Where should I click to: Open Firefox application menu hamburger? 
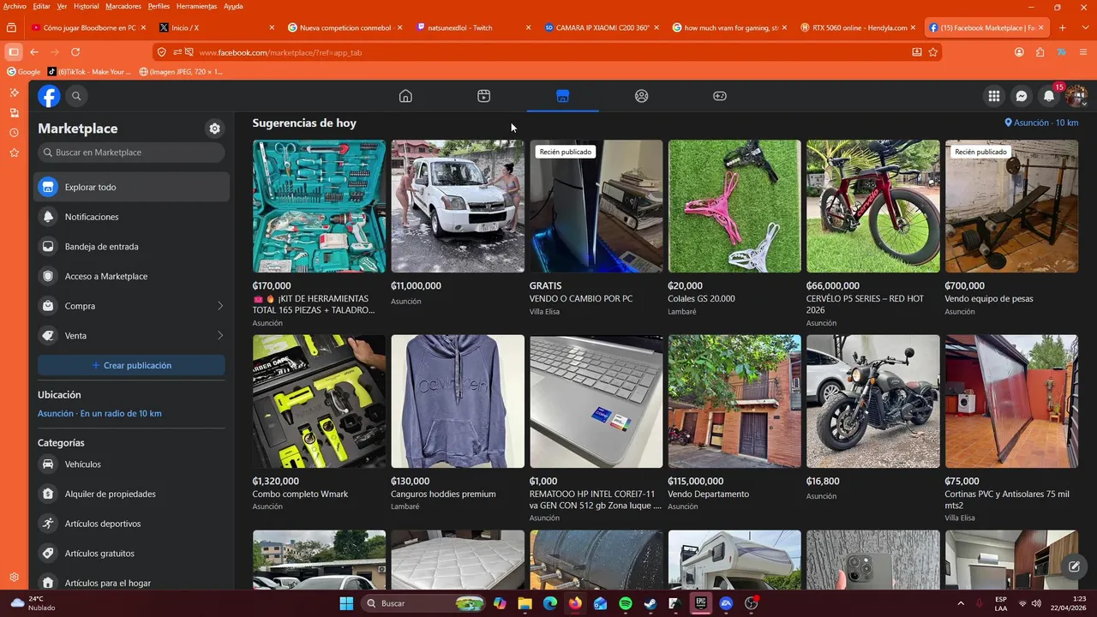1082,52
